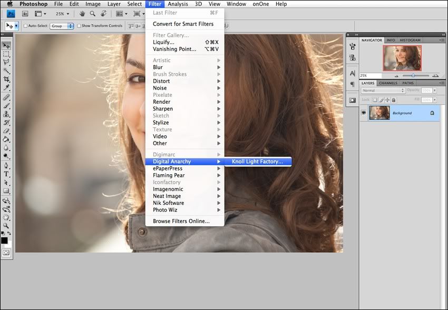Select the Magic Wand tool
The height and width of the screenshot is (310, 448).
(x=6, y=71)
